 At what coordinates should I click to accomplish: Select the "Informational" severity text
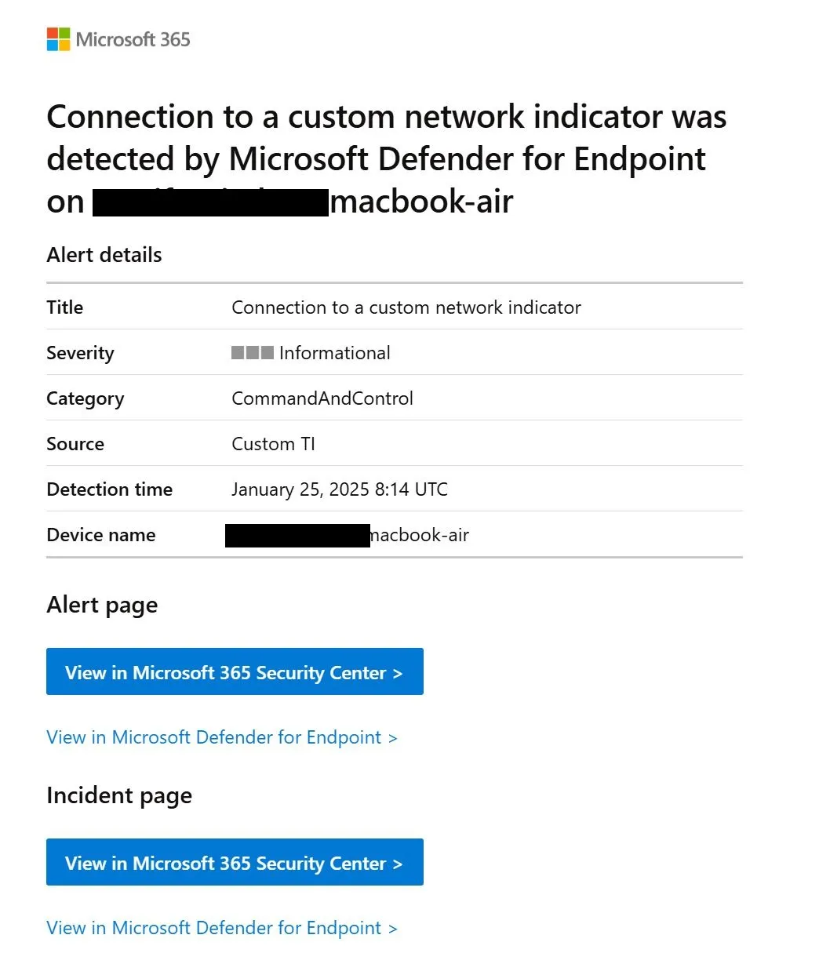tap(334, 353)
